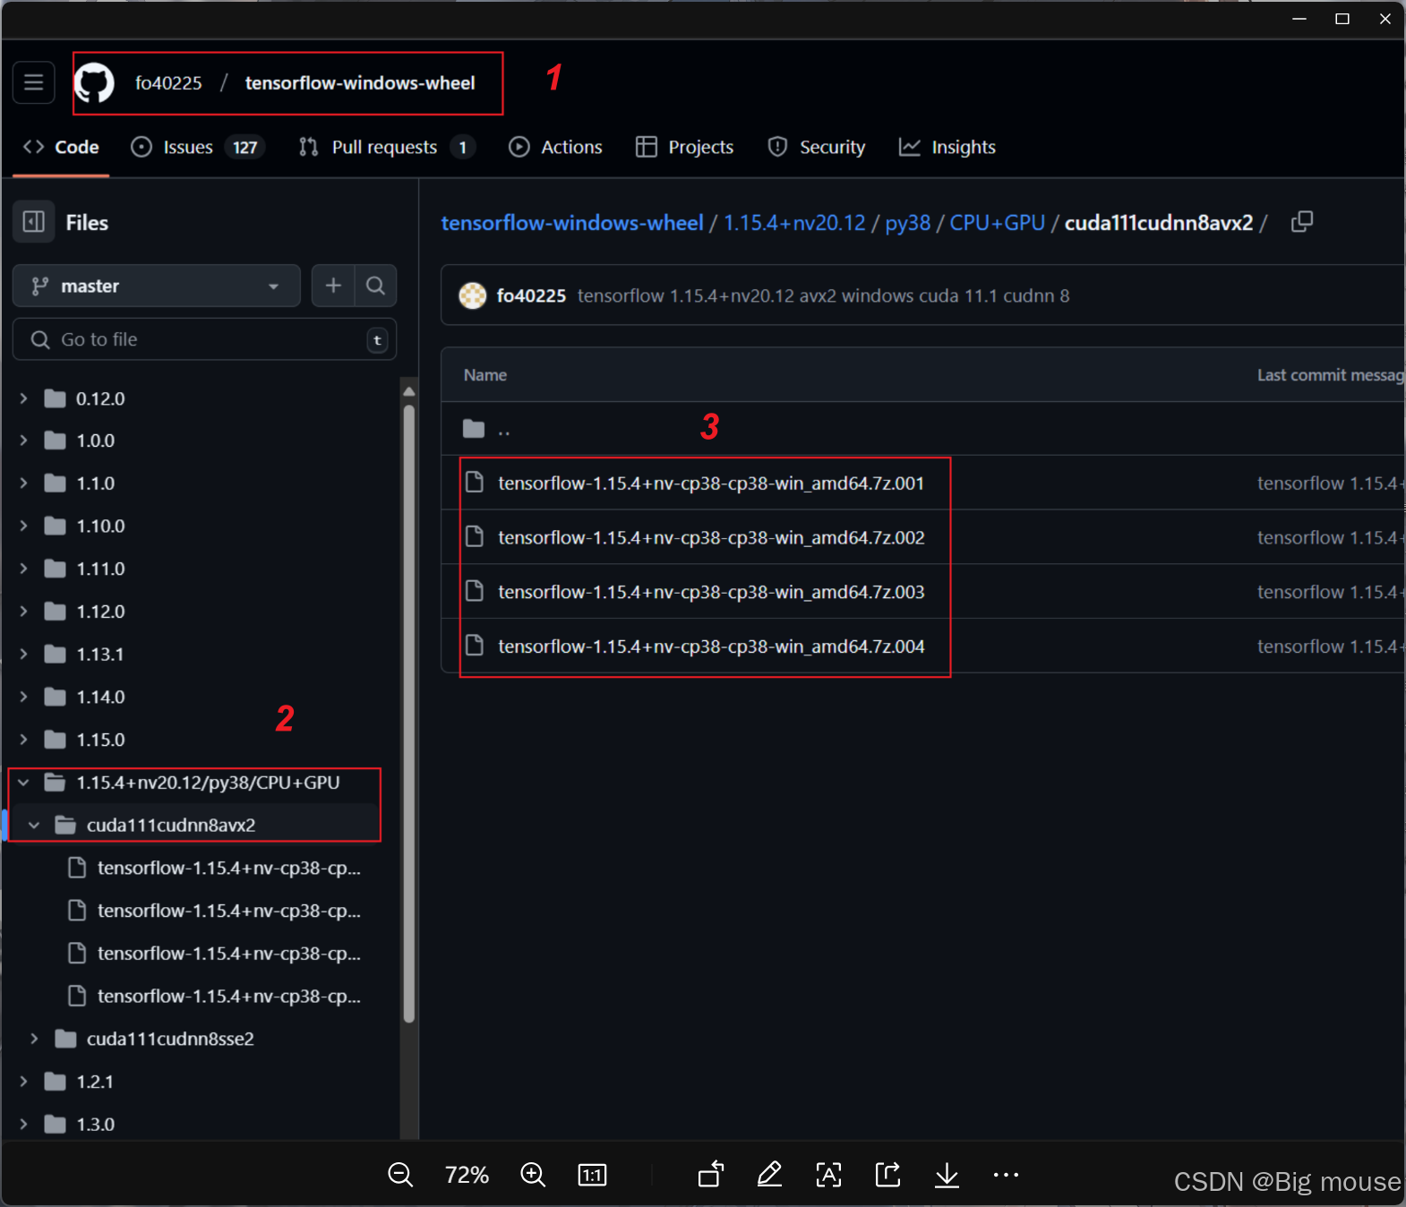Share the image via share icon
Screen dimensions: 1406x1207
pos(887,1174)
